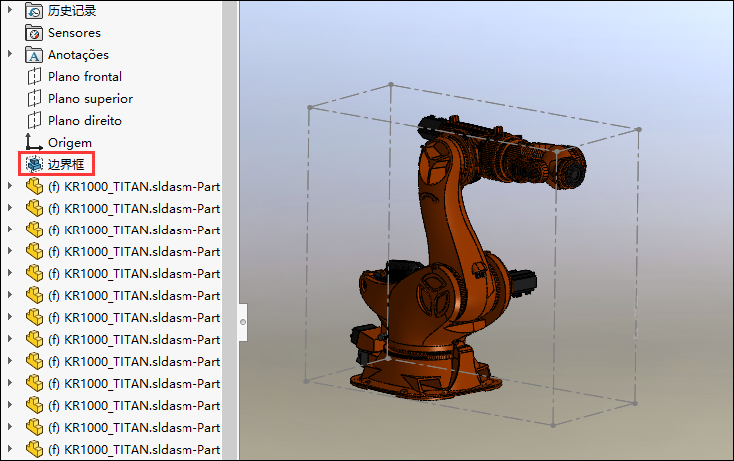734x461 pixels.
Task: Click the 边界框 bounding box icon
Action: pos(34,164)
